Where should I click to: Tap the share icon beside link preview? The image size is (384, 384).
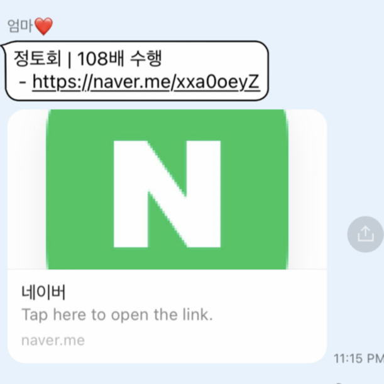click(x=365, y=234)
